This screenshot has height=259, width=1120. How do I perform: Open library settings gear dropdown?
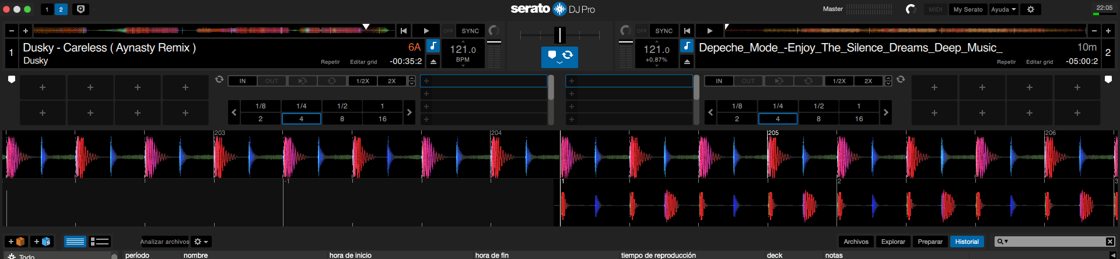(201, 242)
